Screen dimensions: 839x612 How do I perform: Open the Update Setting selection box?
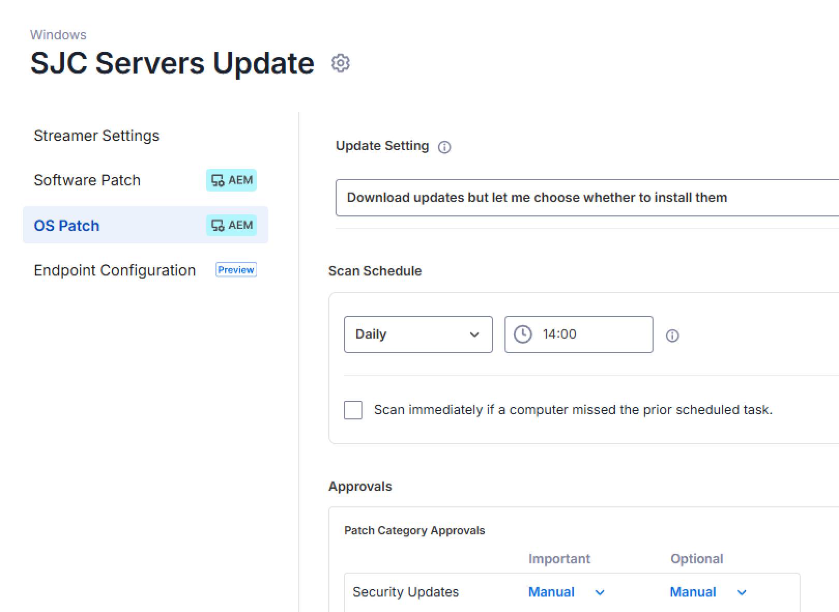pyautogui.click(x=570, y=197)
